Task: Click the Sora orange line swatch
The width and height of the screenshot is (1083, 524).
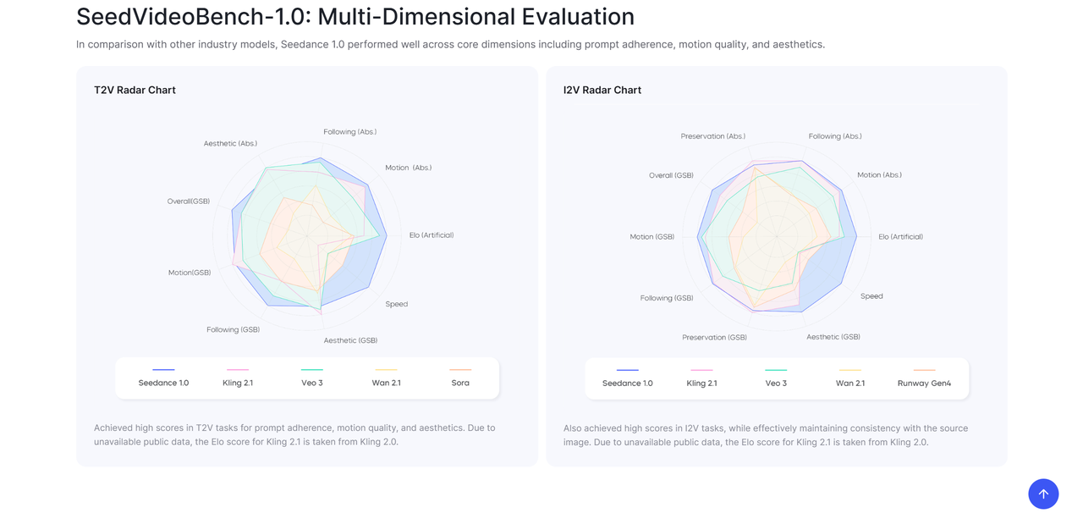Action: pyautogui.click(x=460, y=370)
